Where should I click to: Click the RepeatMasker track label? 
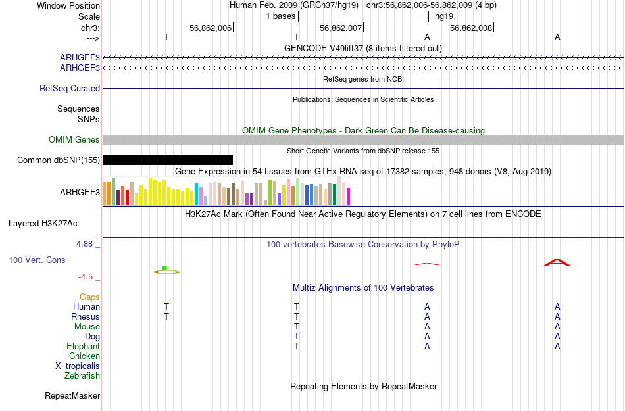[72, 395]
